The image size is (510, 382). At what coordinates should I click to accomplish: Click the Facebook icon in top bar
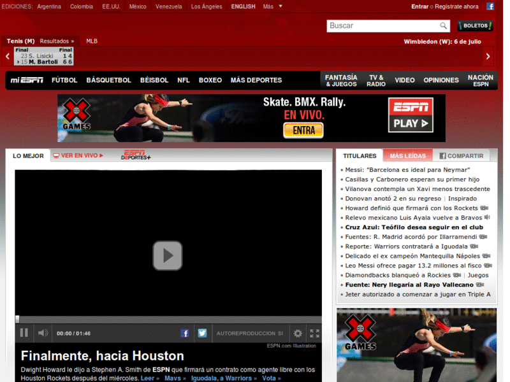[490, 6]
